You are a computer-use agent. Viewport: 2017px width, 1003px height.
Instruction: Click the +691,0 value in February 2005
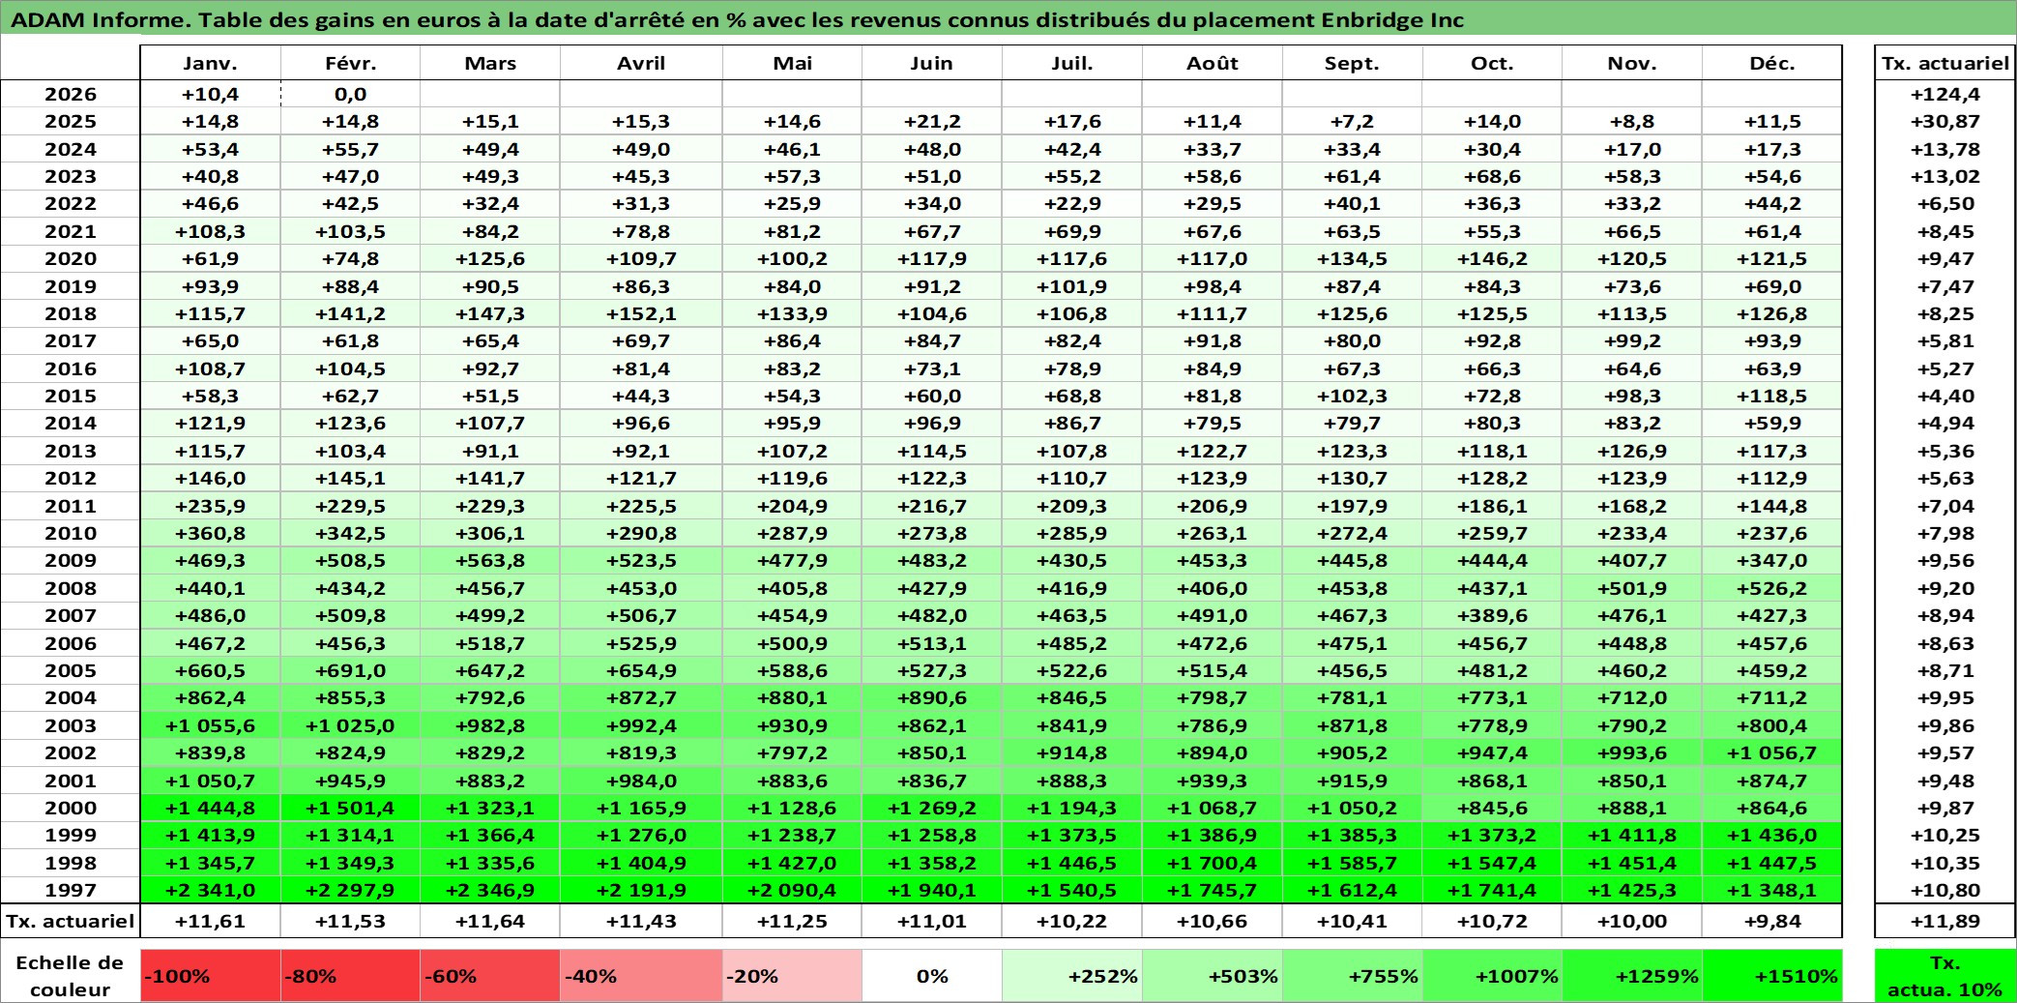pos(350,670)
